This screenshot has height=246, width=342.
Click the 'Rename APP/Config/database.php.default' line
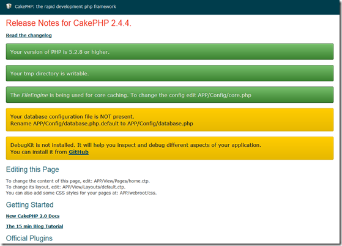[102, 124]
